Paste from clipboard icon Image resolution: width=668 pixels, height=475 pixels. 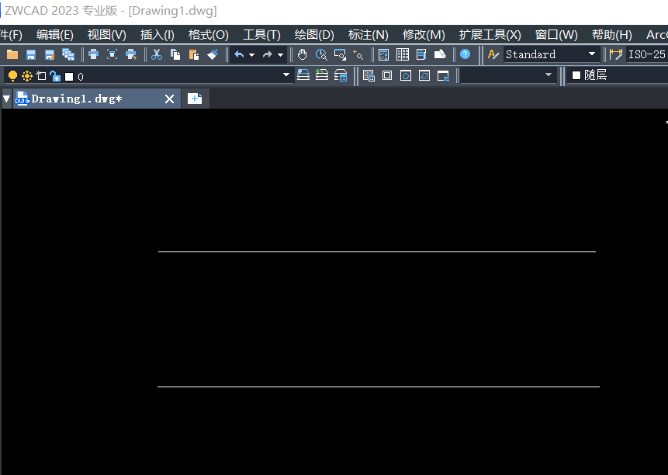click(x=194, y=54)
